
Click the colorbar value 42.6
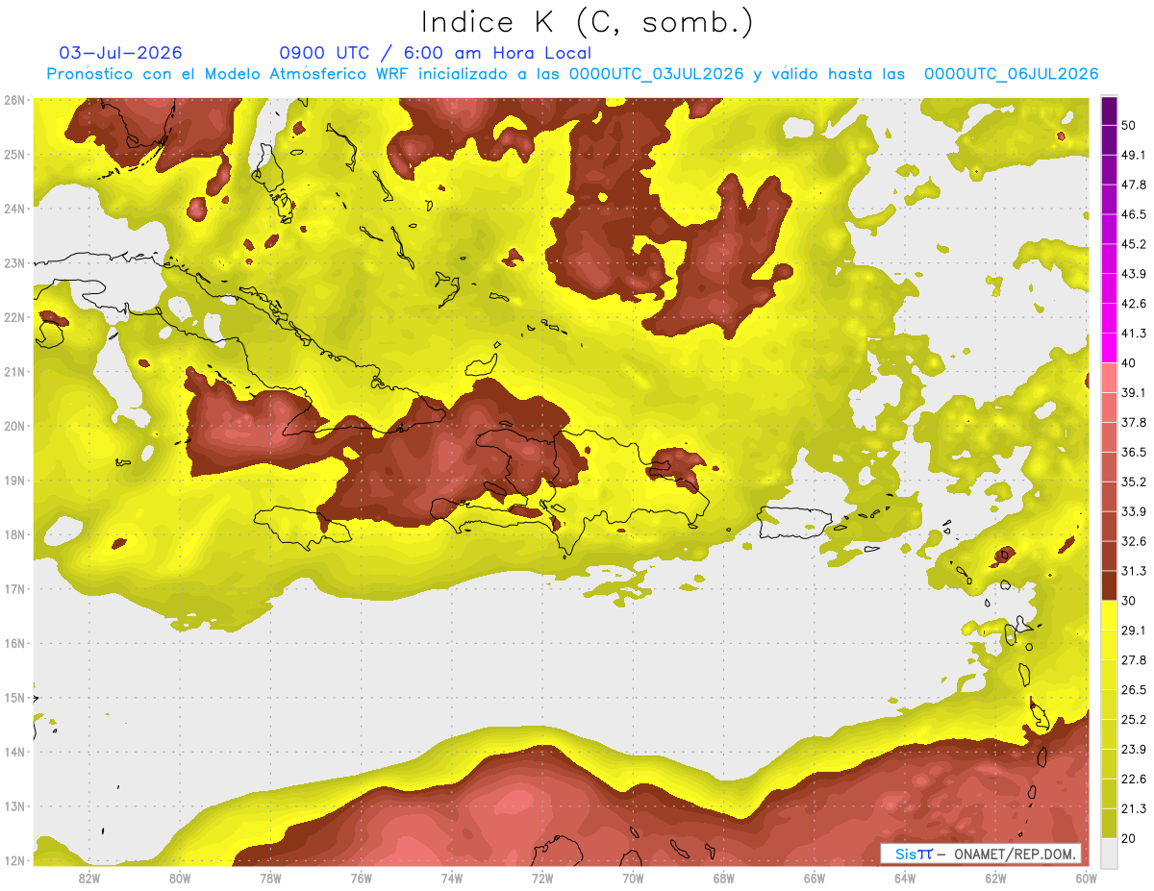pos(1134,304)
